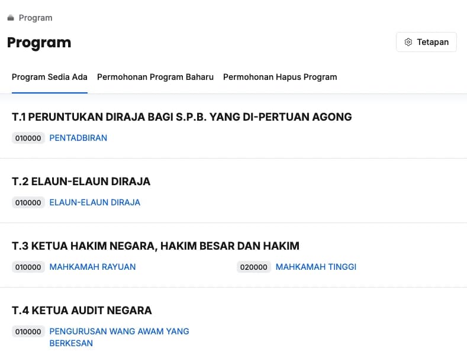Screen dimensions: 467x358
Task: Click the ELAUN-ELAUN DIRAJA program link
Action: (95, 202)
